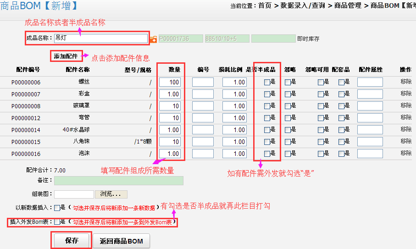Check 是否半成品 for 螺丝 row
This screenshot has height=249, width=416.
pyautogui.click(x=267, y=83)
